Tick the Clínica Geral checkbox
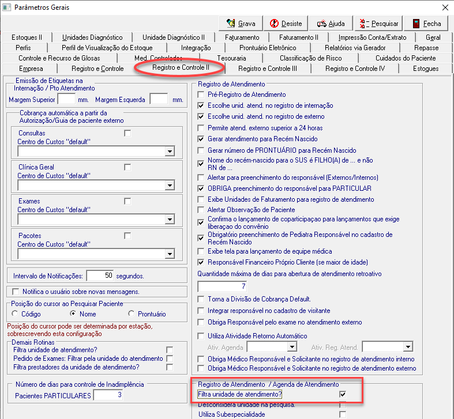454x419 pixels. tap(127, 167)
